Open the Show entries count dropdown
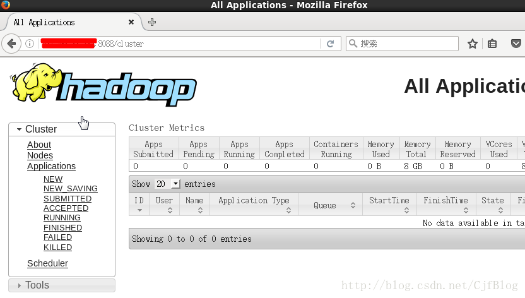This screenshot has height=298, width=525. click(x=167, y=184)
